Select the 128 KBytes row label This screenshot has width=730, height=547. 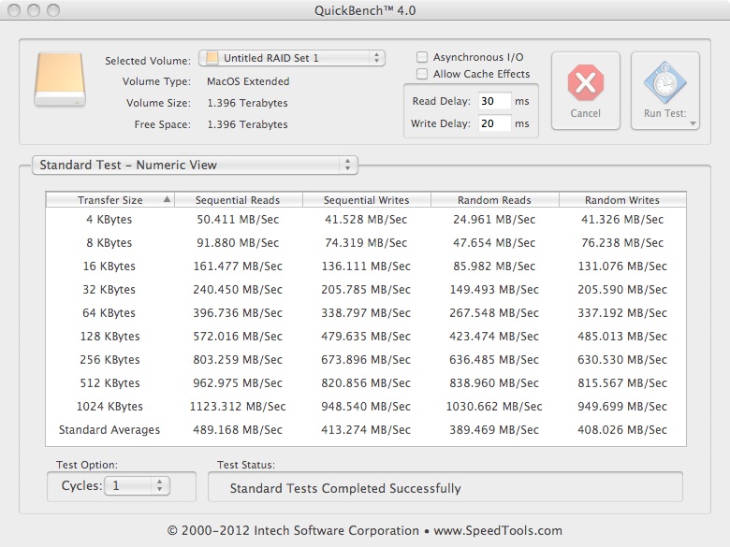(109, 337)
